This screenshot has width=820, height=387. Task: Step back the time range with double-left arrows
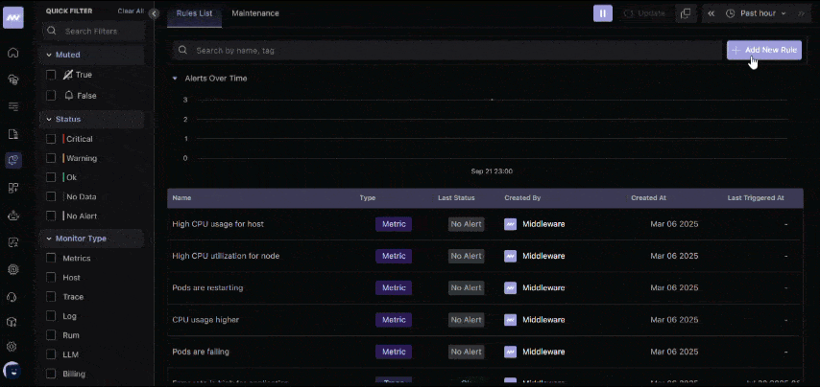711,13
